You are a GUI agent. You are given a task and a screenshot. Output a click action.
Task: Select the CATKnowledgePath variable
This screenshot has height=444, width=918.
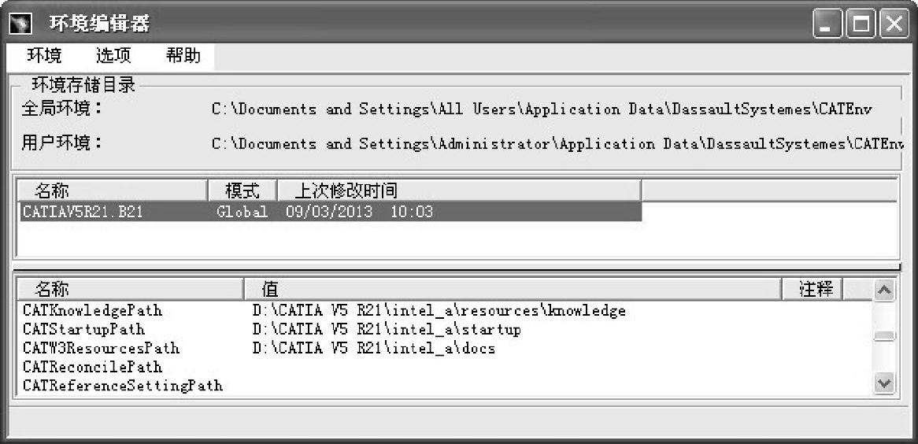(92, 310)
